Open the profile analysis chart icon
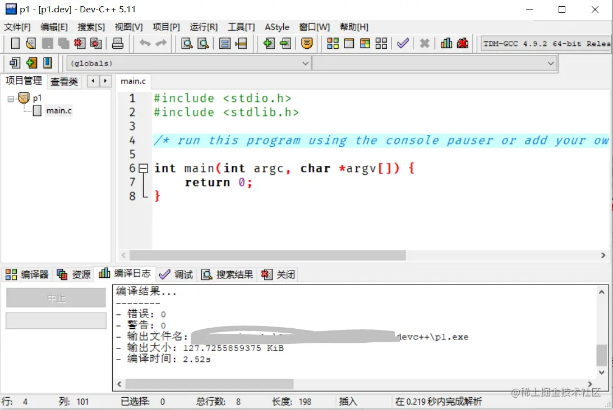Screen dimensions: 613x410 point(446,43)
